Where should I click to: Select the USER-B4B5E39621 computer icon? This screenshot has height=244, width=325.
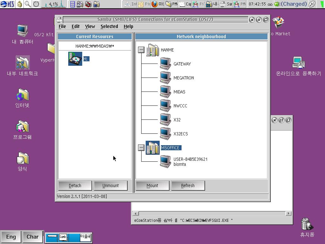165,161
